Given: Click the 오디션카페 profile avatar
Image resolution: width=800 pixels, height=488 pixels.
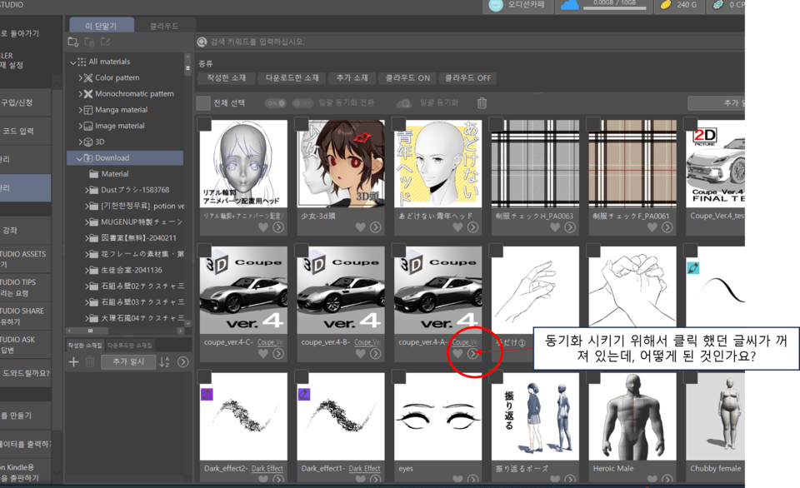Looking at the screenshot, I should [496, 5].
